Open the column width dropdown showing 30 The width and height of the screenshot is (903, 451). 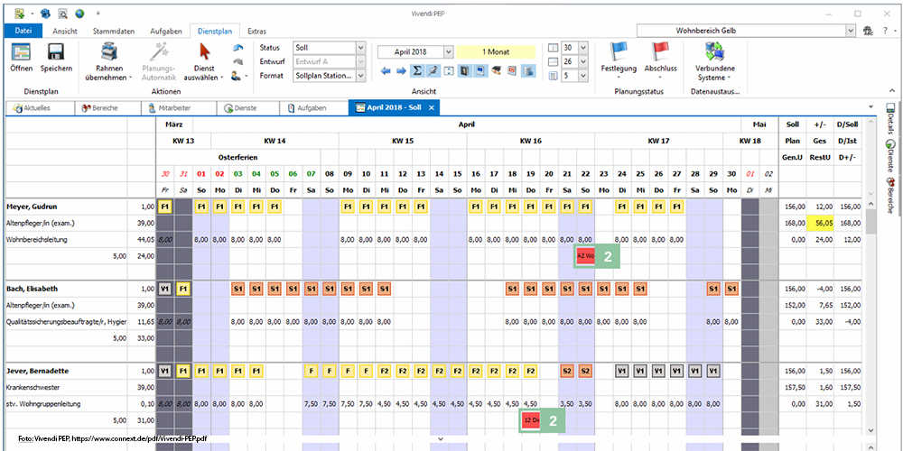583,48
